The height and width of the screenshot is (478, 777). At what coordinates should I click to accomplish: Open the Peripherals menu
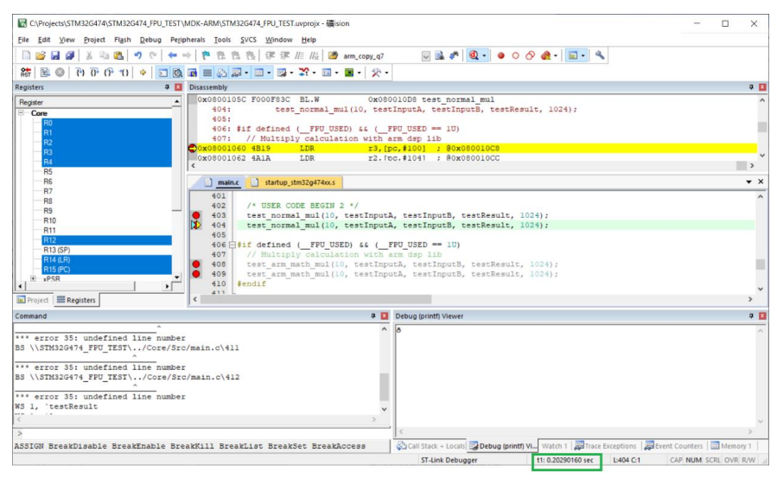click(x=188, y=40)
